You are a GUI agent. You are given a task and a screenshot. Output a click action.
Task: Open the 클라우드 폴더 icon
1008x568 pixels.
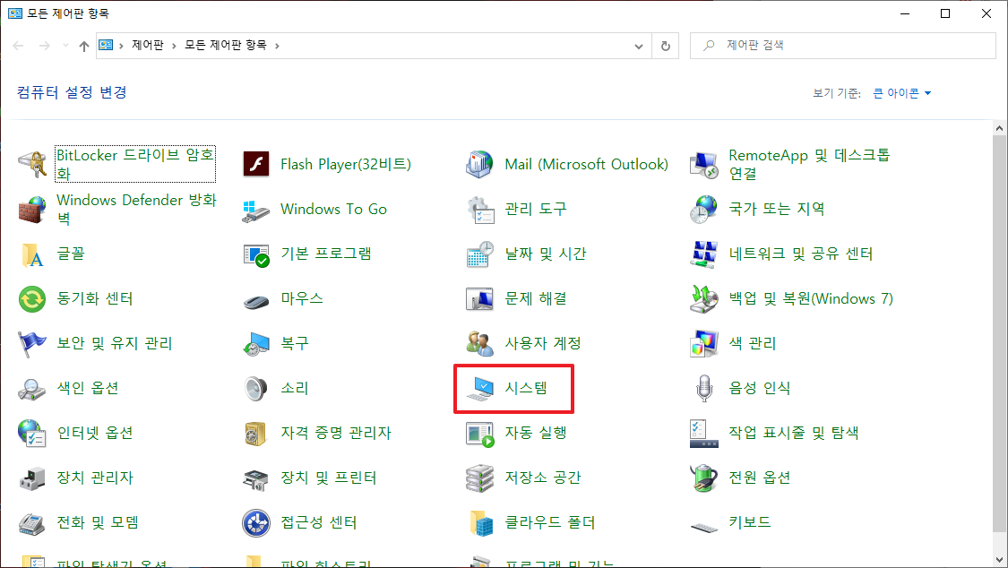coord(479,524)
